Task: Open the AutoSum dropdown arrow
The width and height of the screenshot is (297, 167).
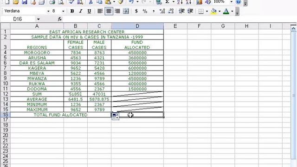Action: (173, 2)
